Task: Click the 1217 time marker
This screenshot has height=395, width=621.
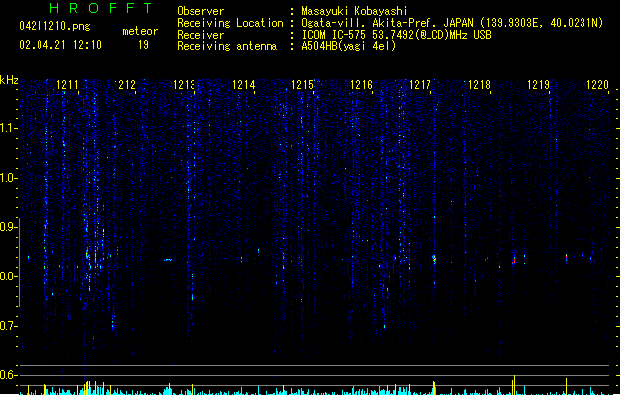Action: pos(420,85)
